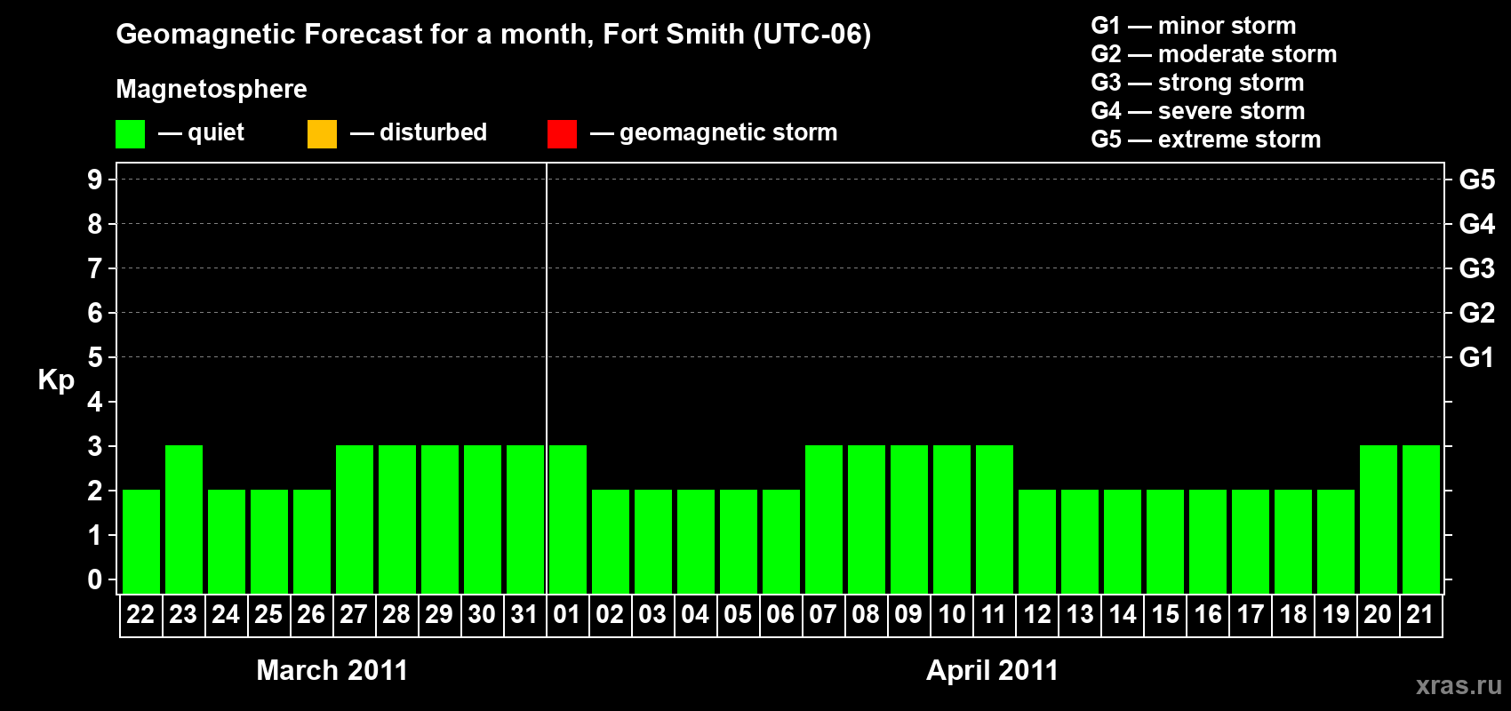
Task: Click the G5 label on right axis
Action: pyautogui.click(x=1477, y=180)
